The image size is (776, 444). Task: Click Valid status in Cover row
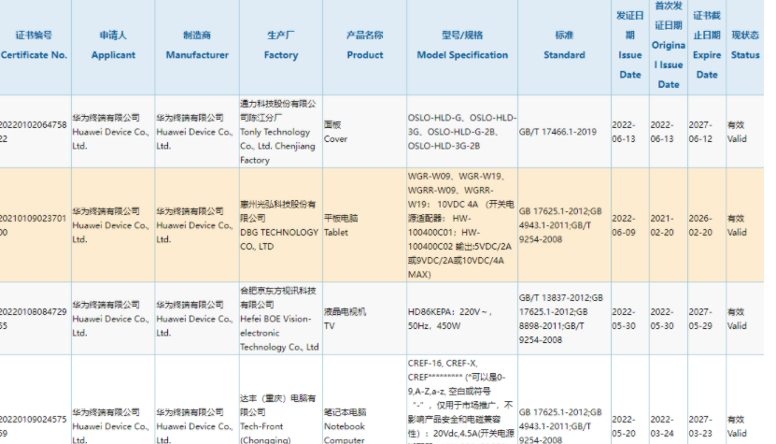point(745,132)
